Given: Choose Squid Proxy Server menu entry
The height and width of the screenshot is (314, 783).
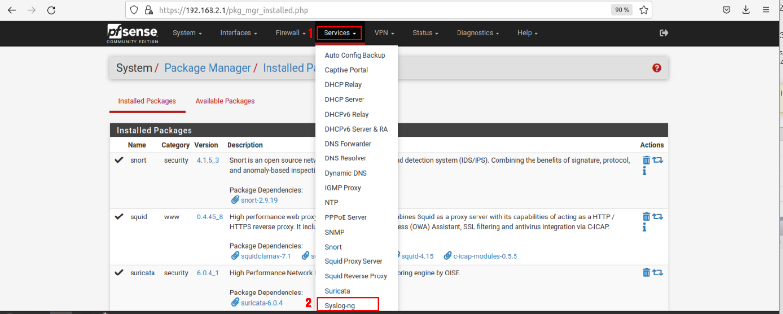Looking at the screenshot, I should click(353, 261).
